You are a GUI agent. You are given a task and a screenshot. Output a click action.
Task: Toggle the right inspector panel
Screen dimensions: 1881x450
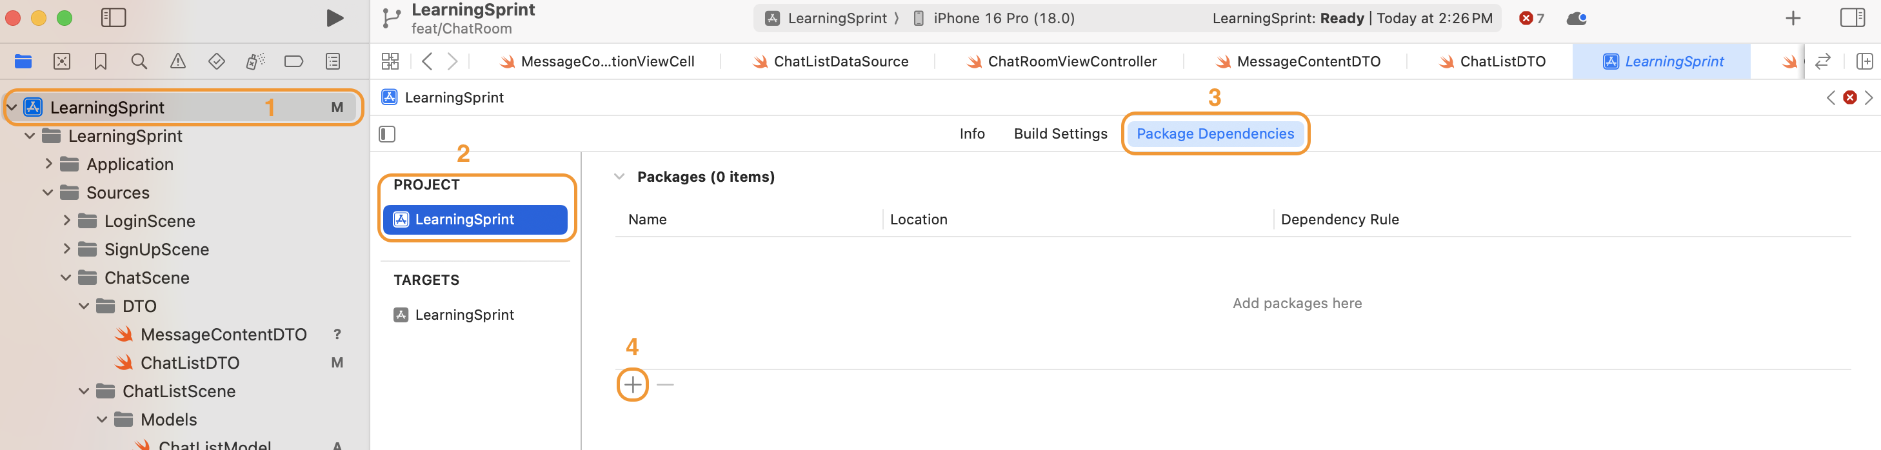point(1852,18)
